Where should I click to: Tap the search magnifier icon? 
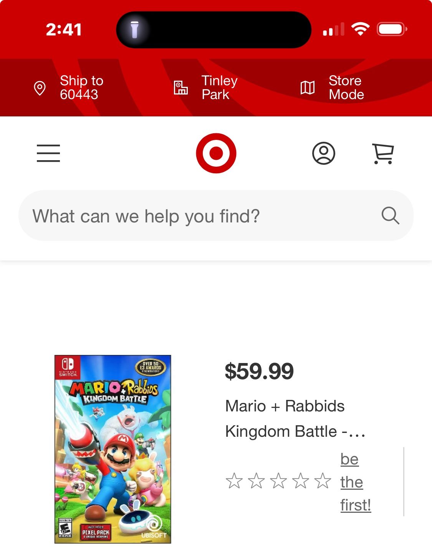click(391, 216)
